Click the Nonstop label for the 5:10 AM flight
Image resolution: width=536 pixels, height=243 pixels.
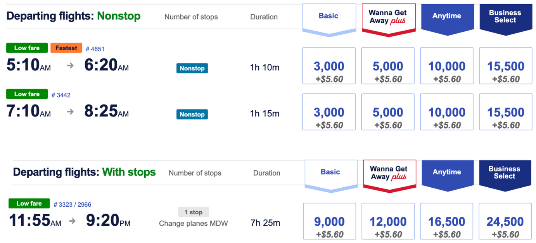(x=192, y=68)
